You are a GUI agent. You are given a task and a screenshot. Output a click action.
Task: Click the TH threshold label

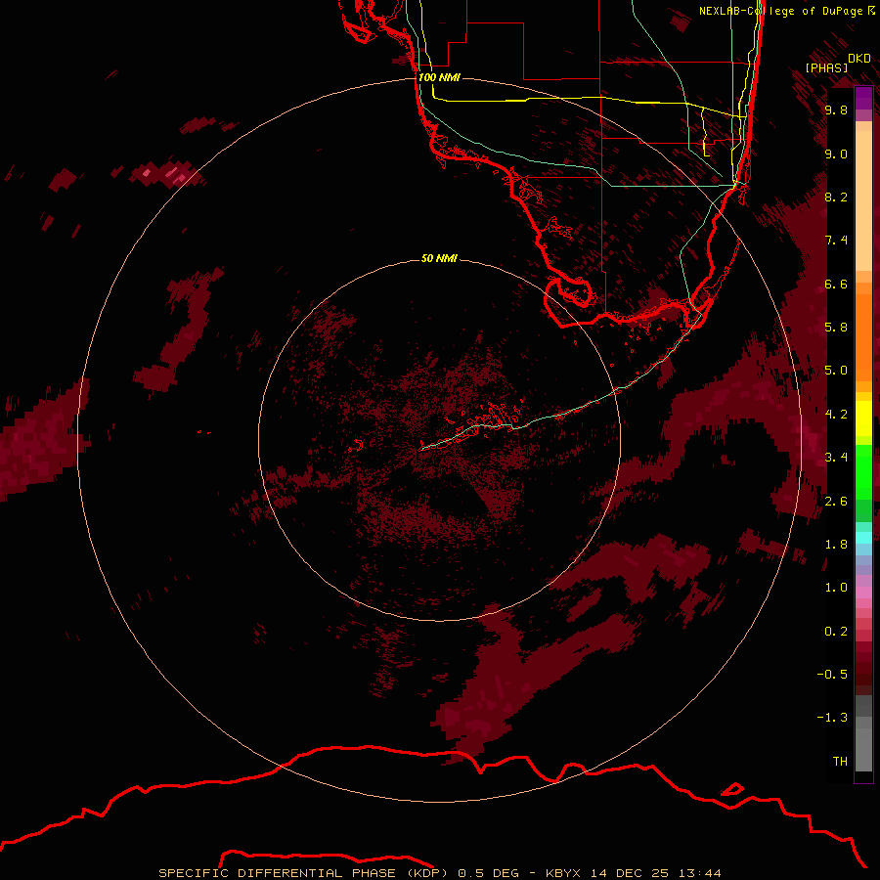pyautogui.click(x=840, y=762)
